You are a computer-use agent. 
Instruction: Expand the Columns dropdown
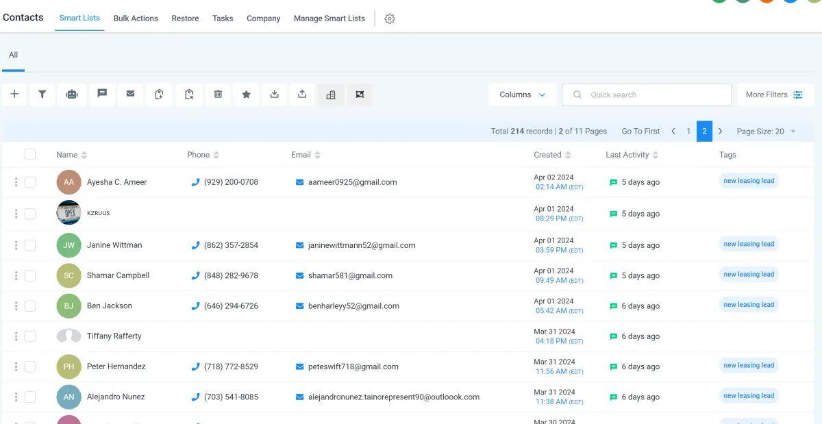(x=522, y=95)
